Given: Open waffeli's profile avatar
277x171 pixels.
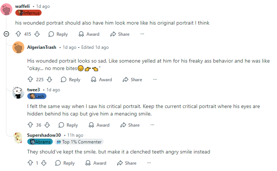Looking at the screenshot, I should [7, 9].
